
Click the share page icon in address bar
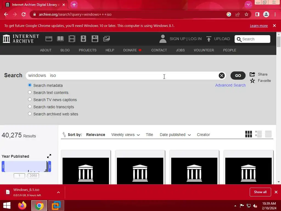pyautogui.click(x=238, y=14)
